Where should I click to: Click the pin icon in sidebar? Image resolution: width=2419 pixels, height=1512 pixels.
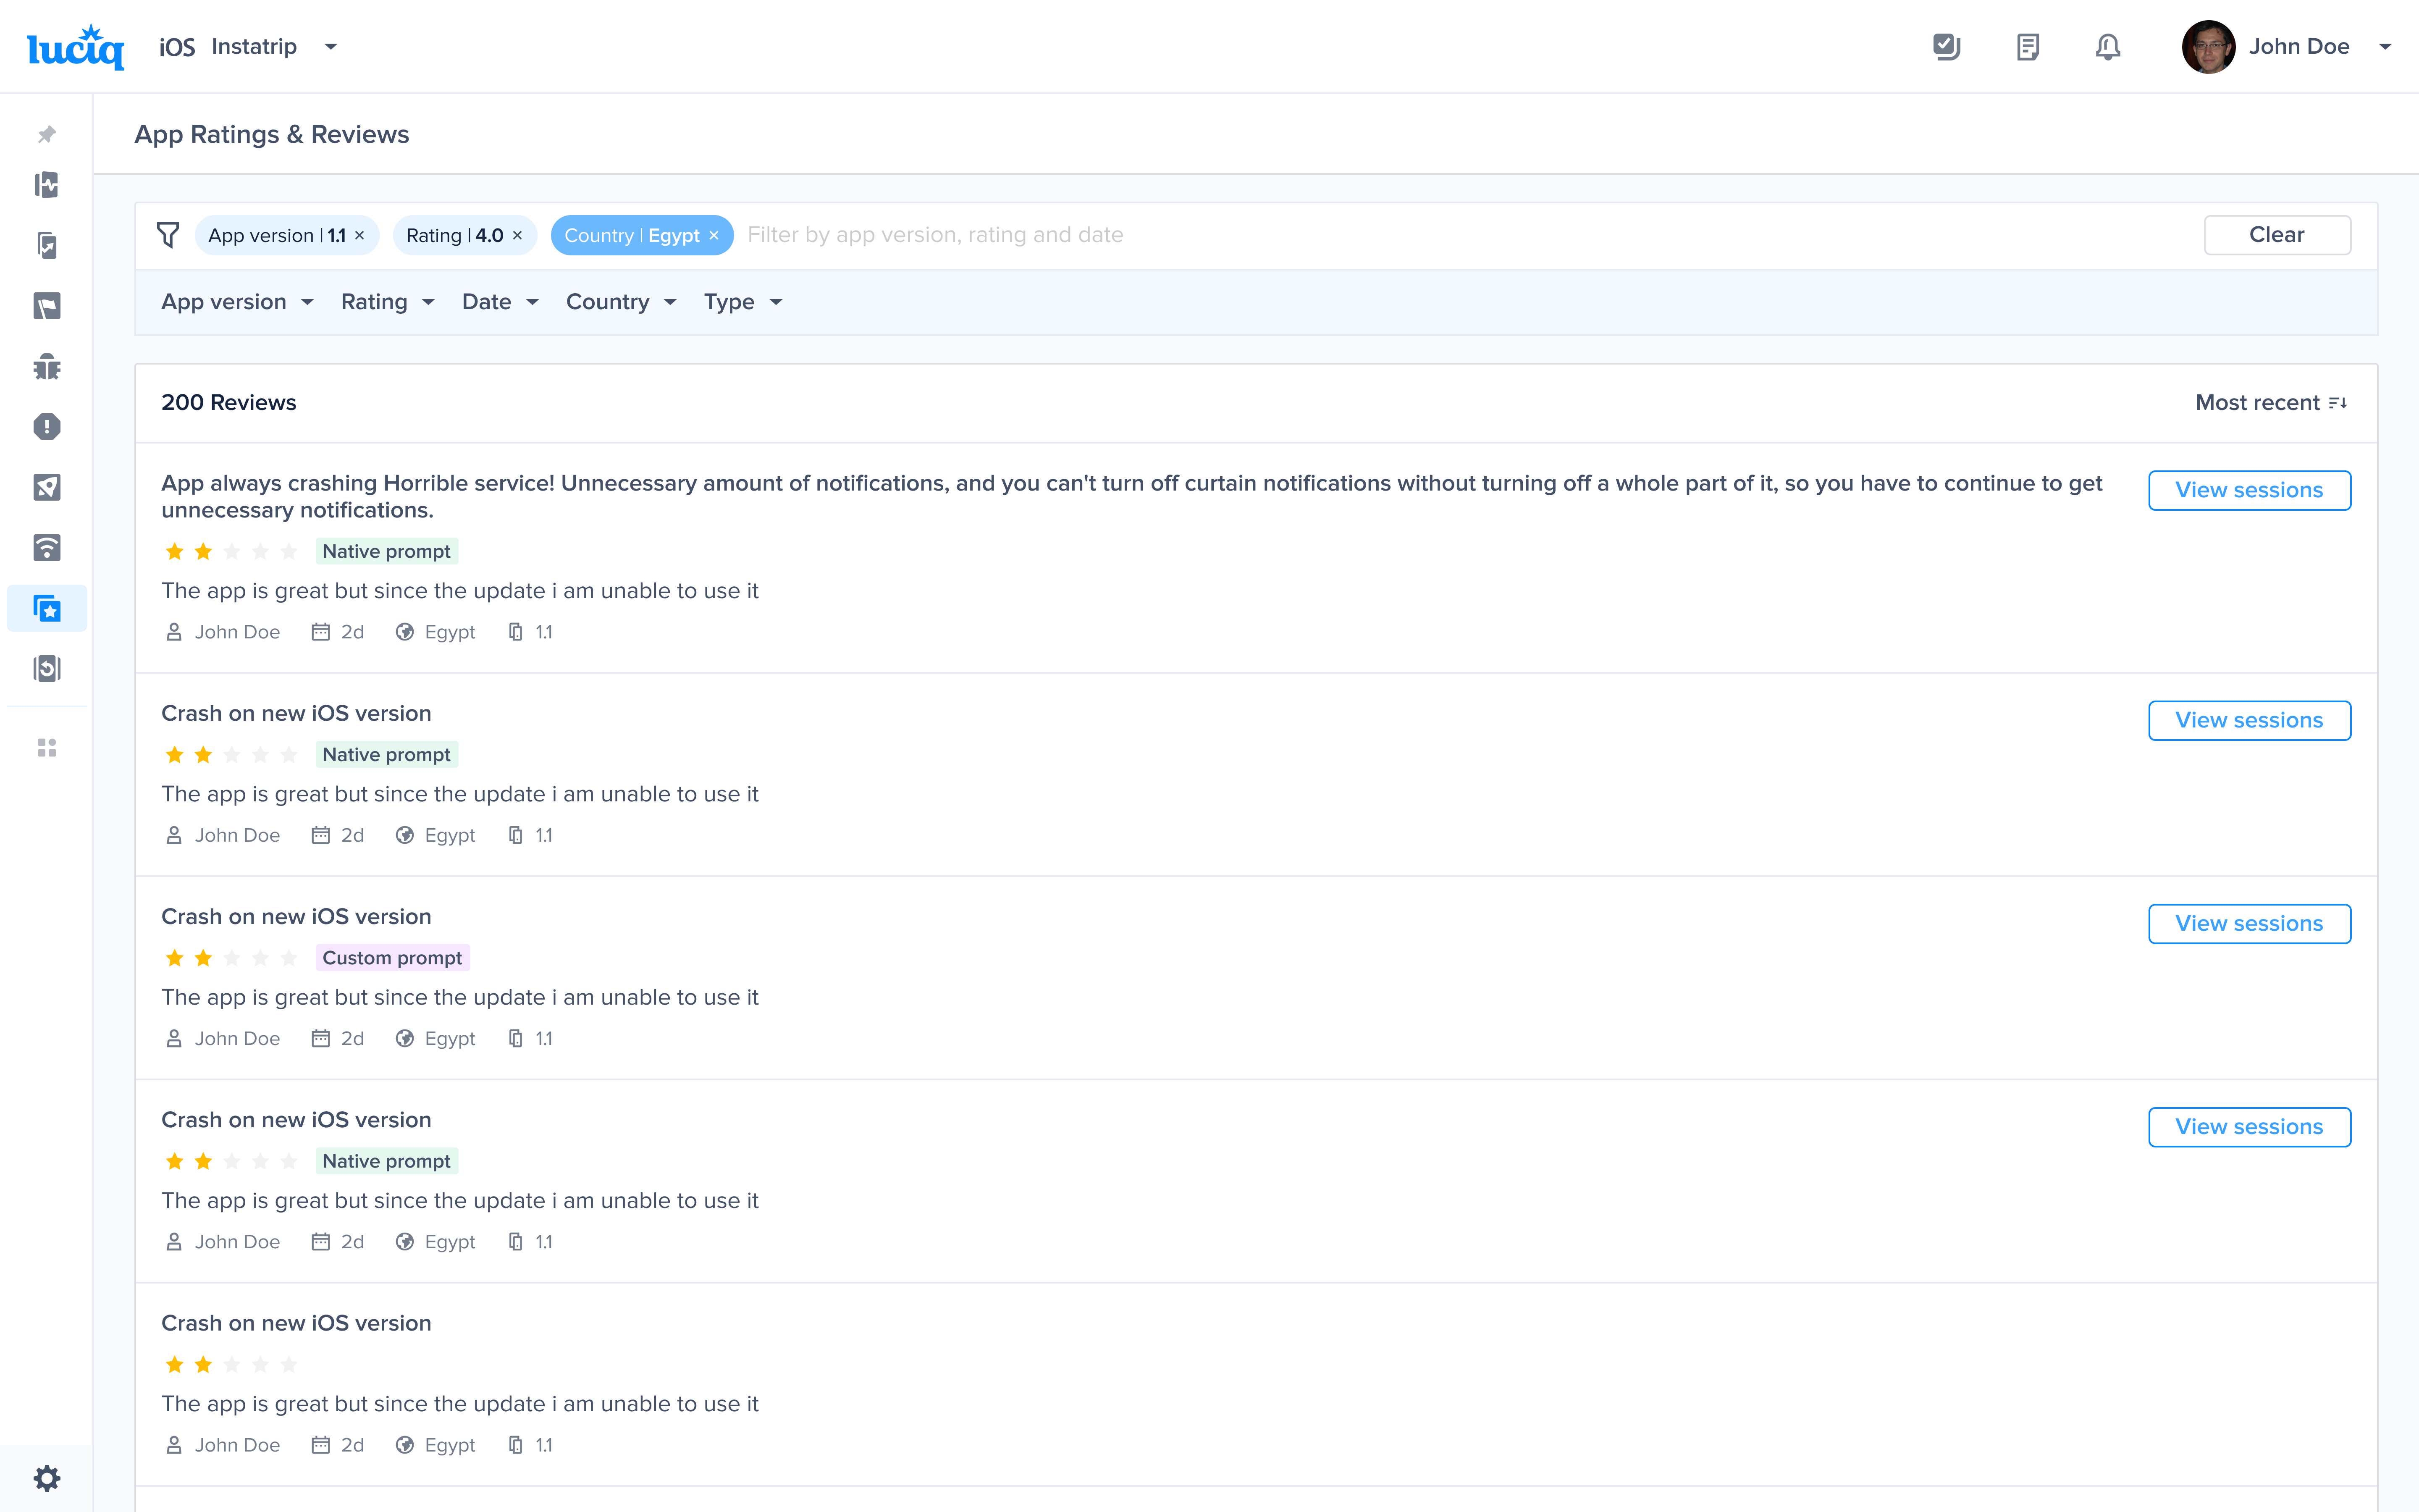tap(47, 134)
